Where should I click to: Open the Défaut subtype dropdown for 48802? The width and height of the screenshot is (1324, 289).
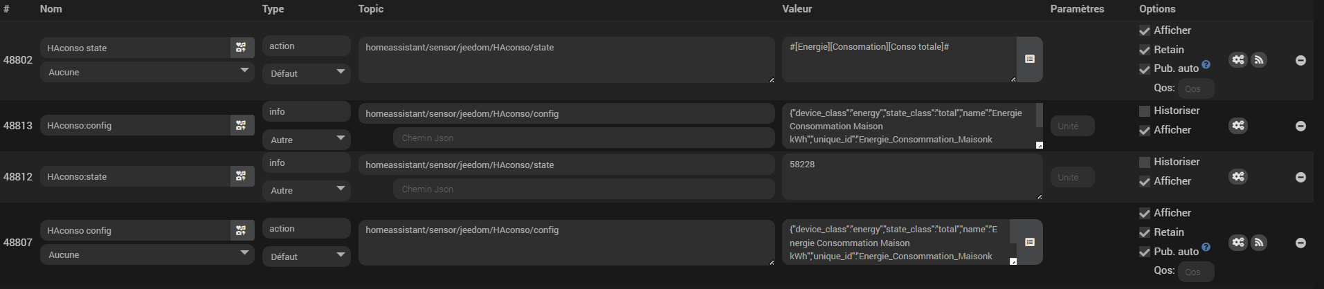307,73
